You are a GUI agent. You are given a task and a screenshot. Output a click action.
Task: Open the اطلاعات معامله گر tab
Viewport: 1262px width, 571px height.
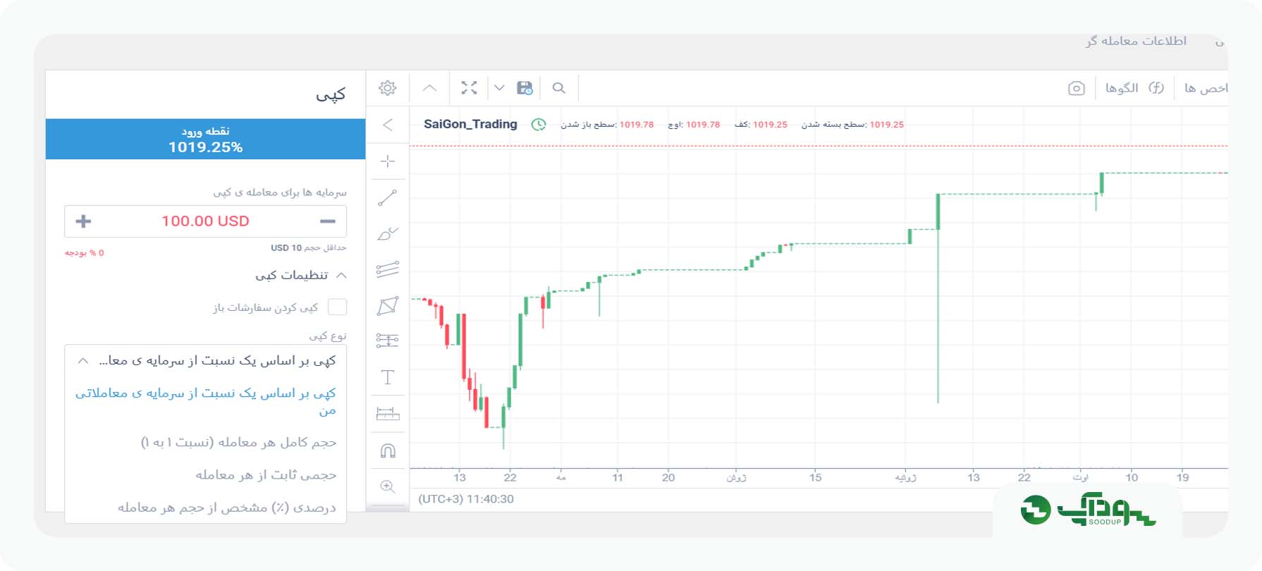[1137, 41]
